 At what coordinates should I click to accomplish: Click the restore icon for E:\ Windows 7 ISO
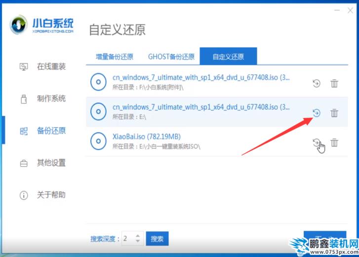pos(317,113)
